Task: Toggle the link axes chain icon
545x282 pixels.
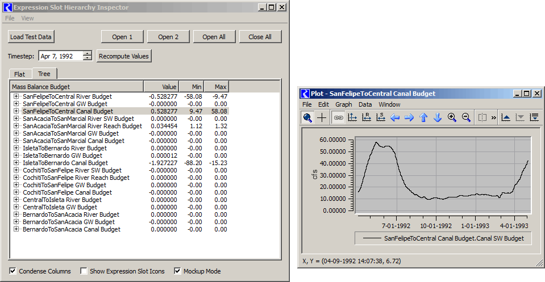Action: (338, 117)
